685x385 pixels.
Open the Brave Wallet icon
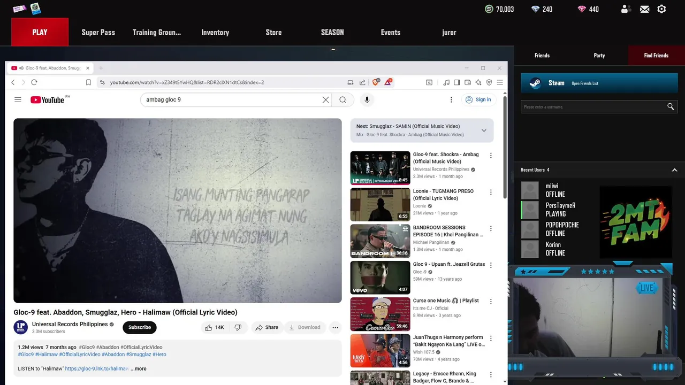(468, 82)
